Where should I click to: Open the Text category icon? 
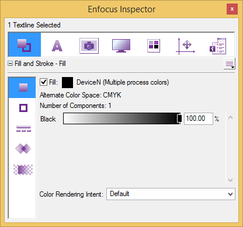click(57, 46)
